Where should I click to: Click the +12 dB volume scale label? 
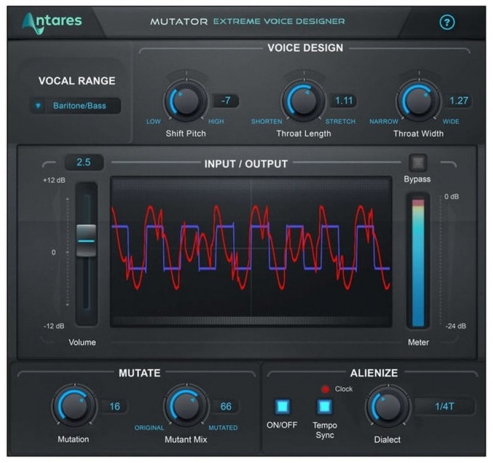coord(54,180)
